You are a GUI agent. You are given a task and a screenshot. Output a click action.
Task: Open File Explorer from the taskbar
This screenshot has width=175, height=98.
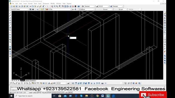(x=86, y=96)
